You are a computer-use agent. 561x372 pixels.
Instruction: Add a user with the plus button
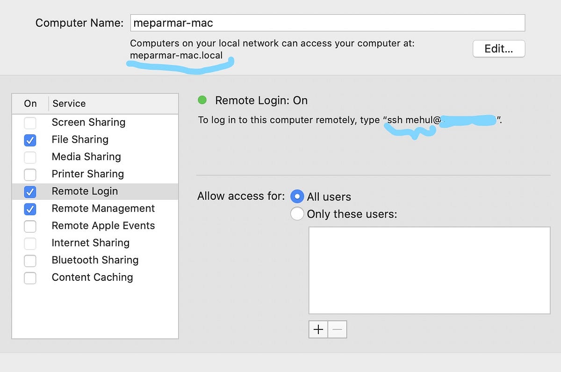[318, 329]
